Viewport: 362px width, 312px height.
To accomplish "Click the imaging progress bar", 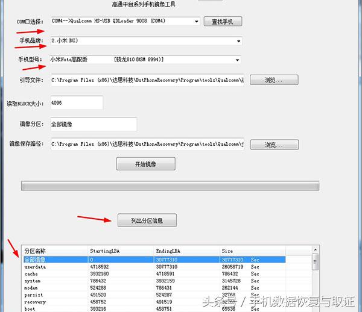I will tap(170, 186).
